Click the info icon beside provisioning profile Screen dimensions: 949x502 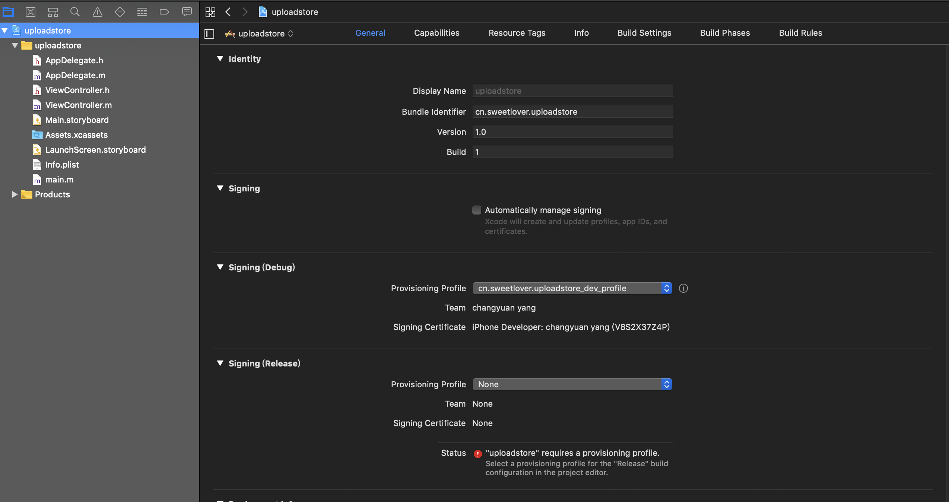pyautogui.click(x=683, y=288)
